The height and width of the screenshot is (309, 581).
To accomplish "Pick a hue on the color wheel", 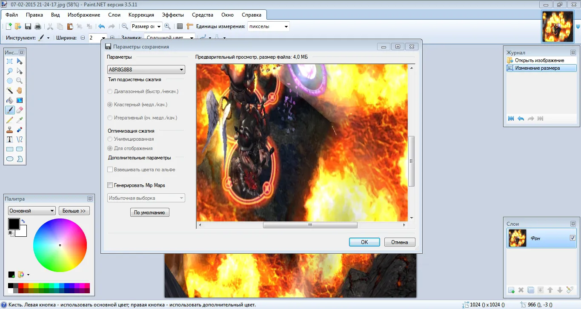I will pyautogui.click(x=60, y=245).
